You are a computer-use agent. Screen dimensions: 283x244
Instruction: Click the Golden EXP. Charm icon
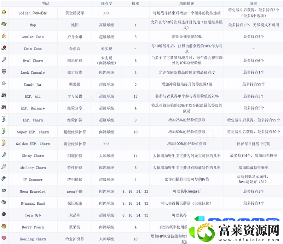coord(4,143)
